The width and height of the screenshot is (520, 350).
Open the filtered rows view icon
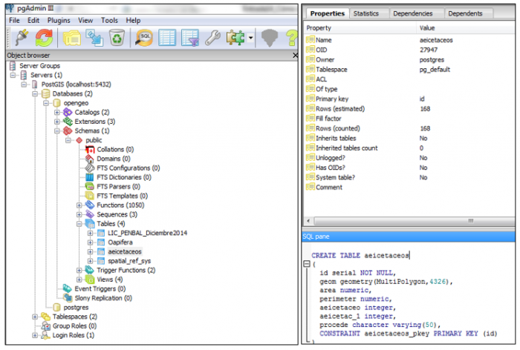coord(189,38)
